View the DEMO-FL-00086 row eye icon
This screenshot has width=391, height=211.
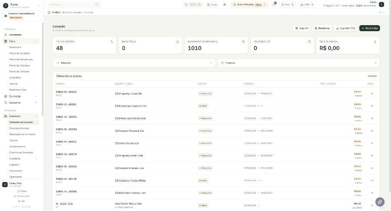(x=372, y=193)
